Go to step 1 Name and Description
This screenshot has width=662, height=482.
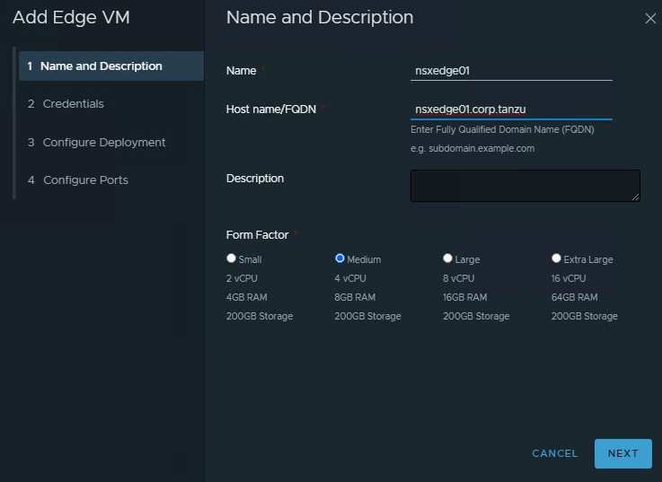click(x=101, y=66)
